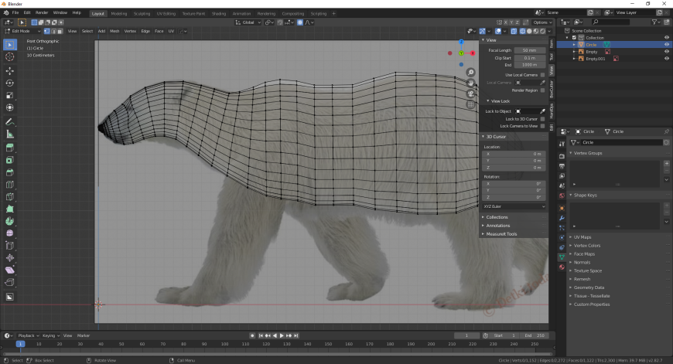673x364 pixels.
Task: Open the Edit Mode dropdown
Action: [19, 31]
